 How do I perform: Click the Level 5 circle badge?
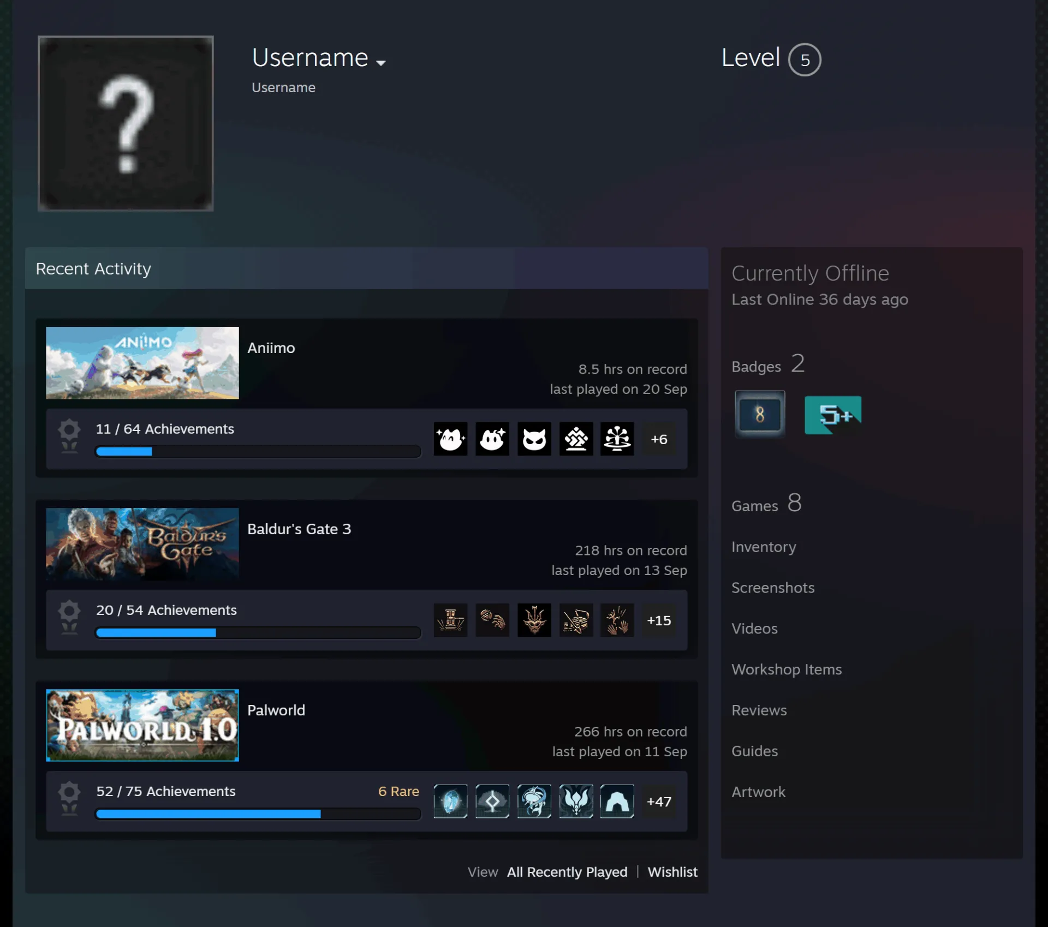click(x=805, y=59)
